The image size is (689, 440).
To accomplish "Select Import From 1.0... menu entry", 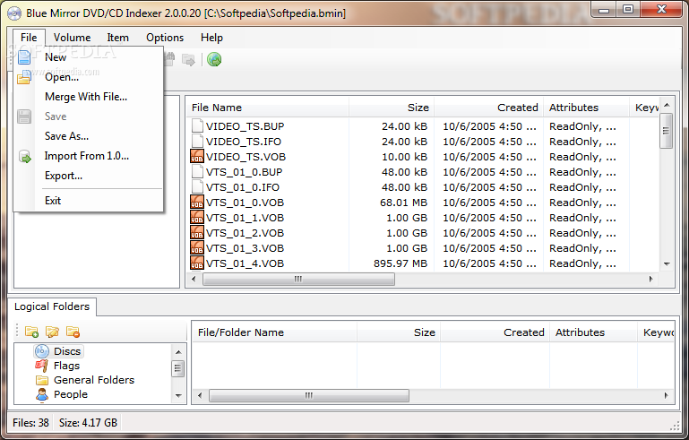I will point(89,156).
